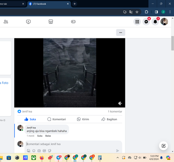Open Calculator from the taskbar
Viewport: 174px width, 162px height.
[x=100, y=158]
